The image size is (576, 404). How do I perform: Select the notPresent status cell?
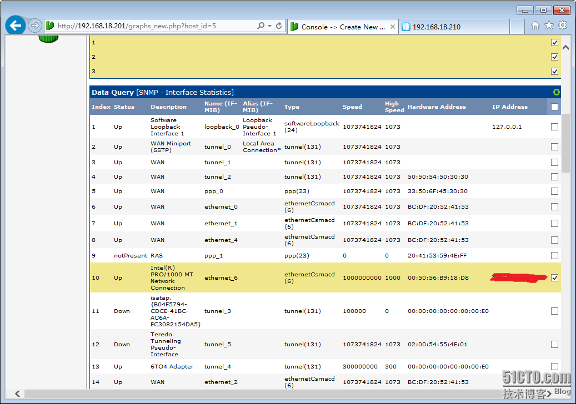click(131, 255)
